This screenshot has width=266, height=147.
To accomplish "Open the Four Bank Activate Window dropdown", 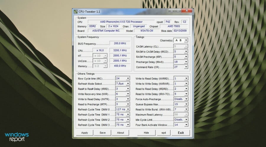I will 181,125.
